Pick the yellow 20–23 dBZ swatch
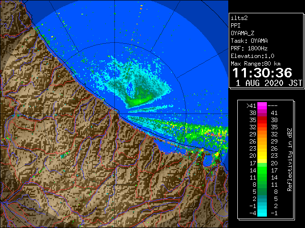This screenshot has height=228, width=305. [x=262, y=156]
